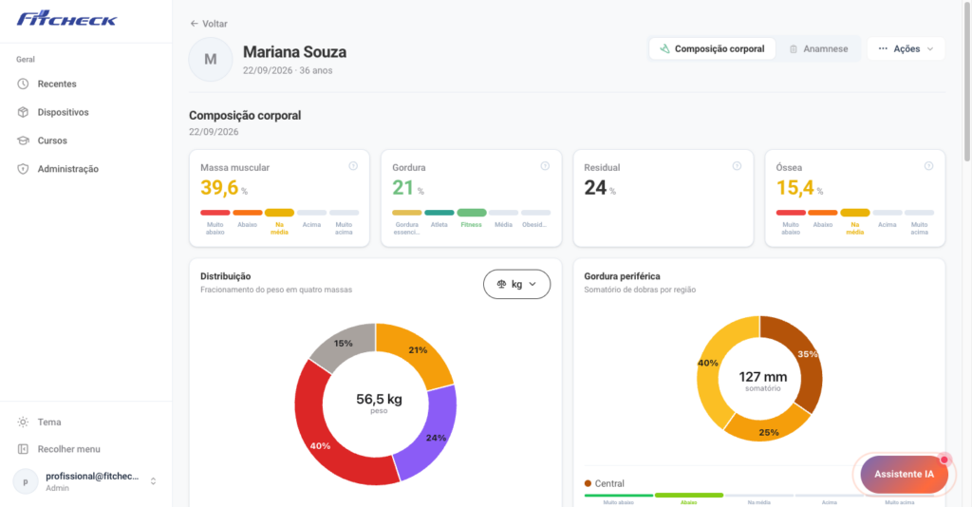The height and width of the screenshot is (507, 972).
Task: Open the Assistente IA button
Action: pyautogui.click(x=904, y=474)
